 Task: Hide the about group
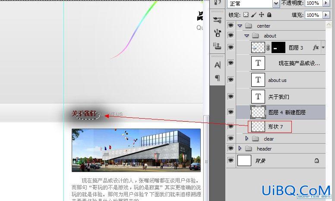click(x=231, y=35)
